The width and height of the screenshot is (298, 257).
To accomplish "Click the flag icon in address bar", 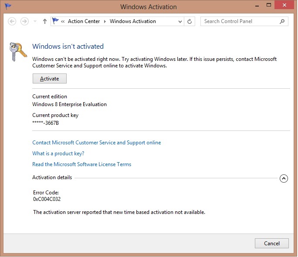I will pyautogui.click(x=55, y=21).
